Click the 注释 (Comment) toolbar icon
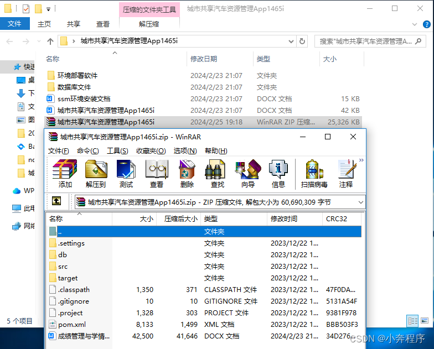434x349 pixels. point(347,174)
